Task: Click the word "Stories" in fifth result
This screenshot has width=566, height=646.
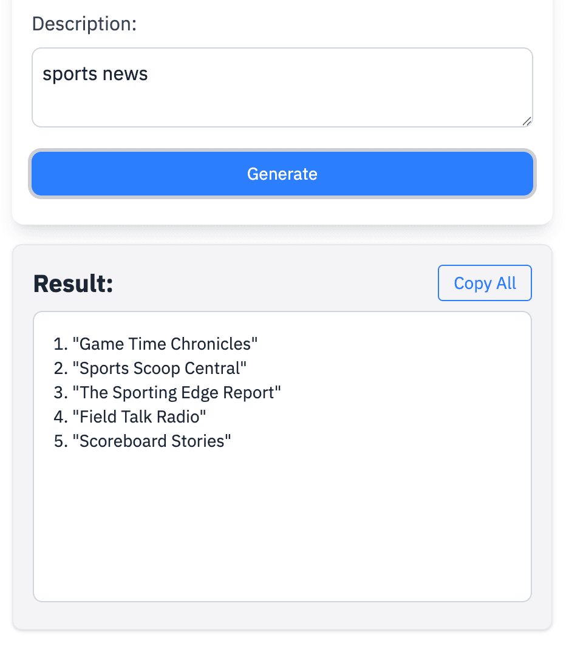Action: pyautogui.click(x=198, y=441)
